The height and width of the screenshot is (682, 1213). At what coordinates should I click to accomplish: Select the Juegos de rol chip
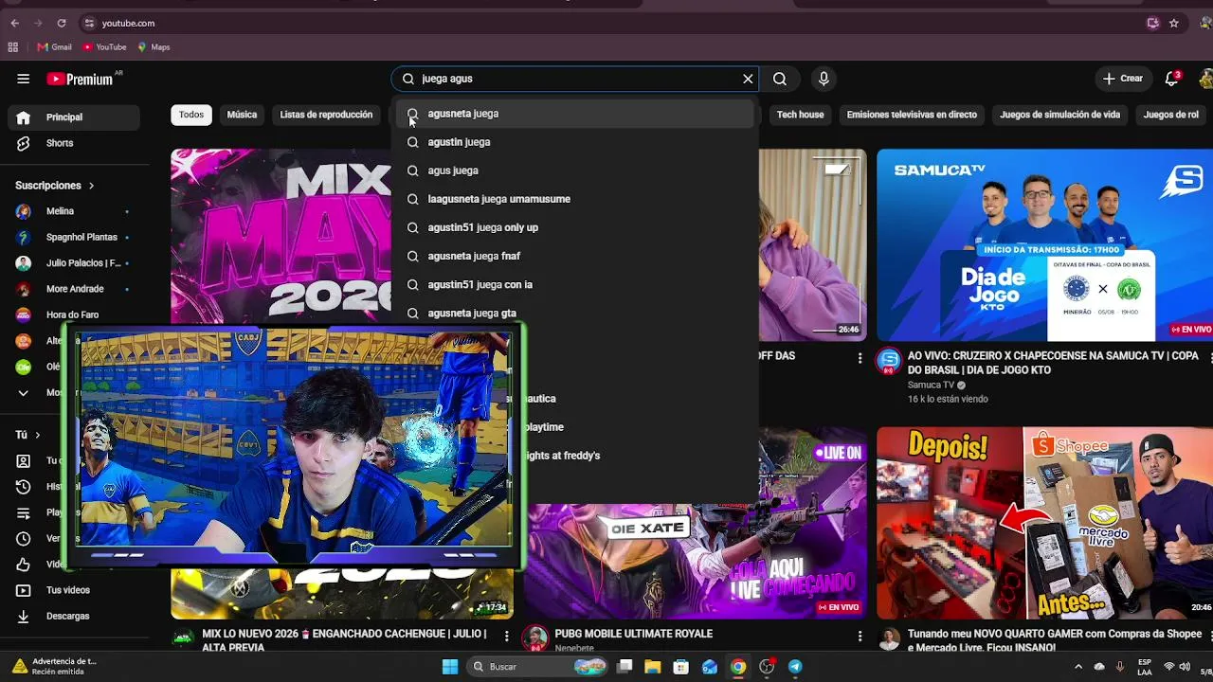pos(1171,115)
